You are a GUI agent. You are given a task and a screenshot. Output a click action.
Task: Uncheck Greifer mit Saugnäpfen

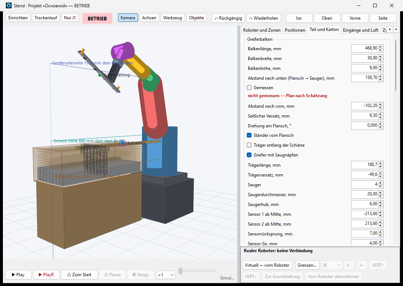click(x=249, y=155)
